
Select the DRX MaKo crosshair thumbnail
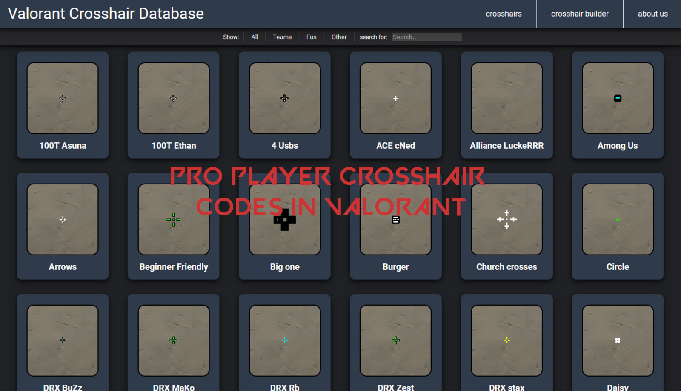click(x=174, y=340)
